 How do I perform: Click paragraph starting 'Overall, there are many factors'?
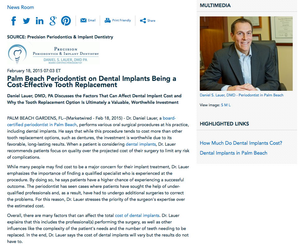coord(98,228)
